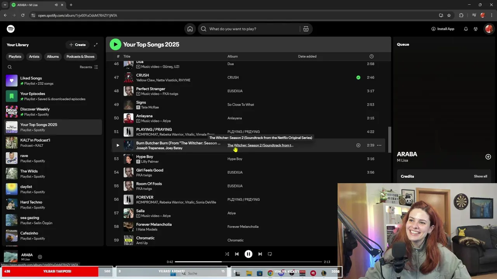Filter library by Podcasts & Shows
Screen dimensions: 497x279
coord(80,57)
